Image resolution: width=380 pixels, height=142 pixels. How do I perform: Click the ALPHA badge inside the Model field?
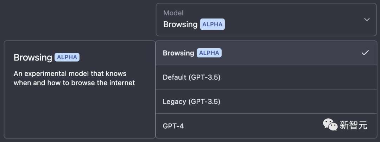(x=212, y=24)
